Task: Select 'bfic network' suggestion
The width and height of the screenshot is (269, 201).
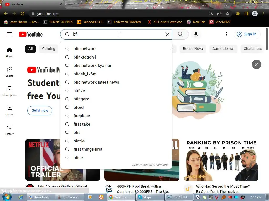Action: [116, 49]
